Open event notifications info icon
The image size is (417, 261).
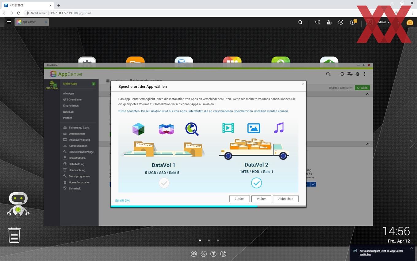(353, 22)
